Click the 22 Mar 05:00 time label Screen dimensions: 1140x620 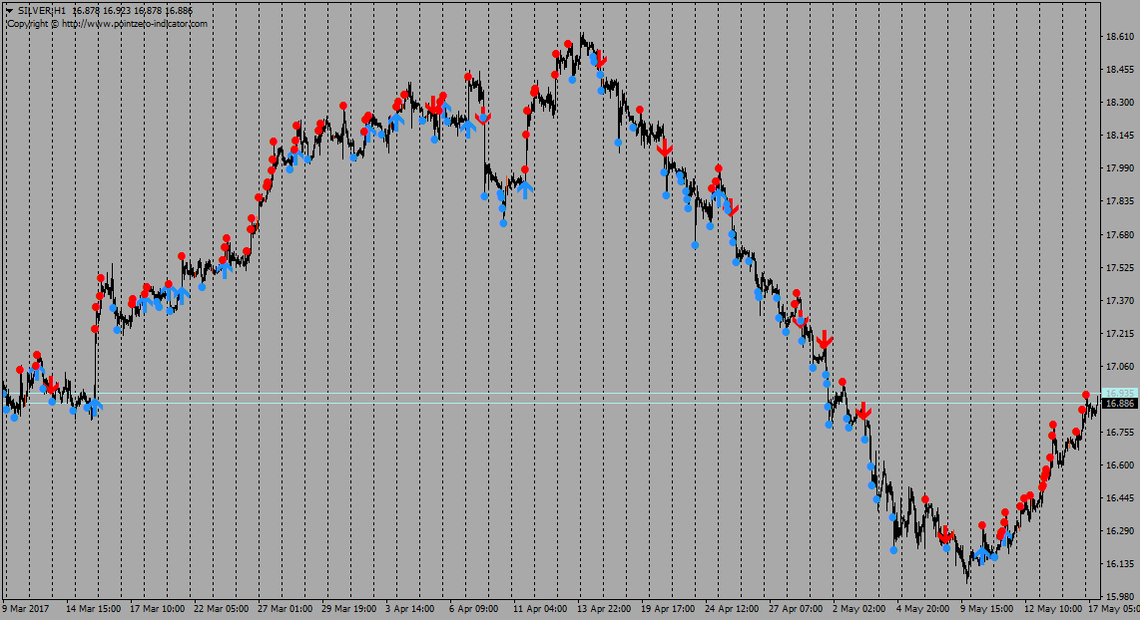tap(221, 609)
